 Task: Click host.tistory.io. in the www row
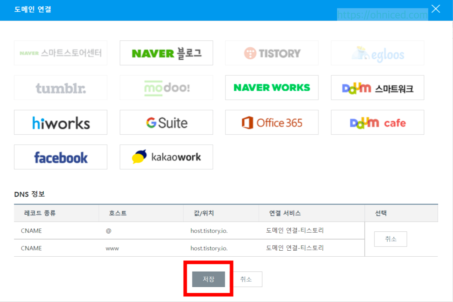(x=209, y=248)
